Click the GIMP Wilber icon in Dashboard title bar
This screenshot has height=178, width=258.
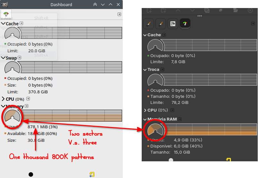[4, 4]
